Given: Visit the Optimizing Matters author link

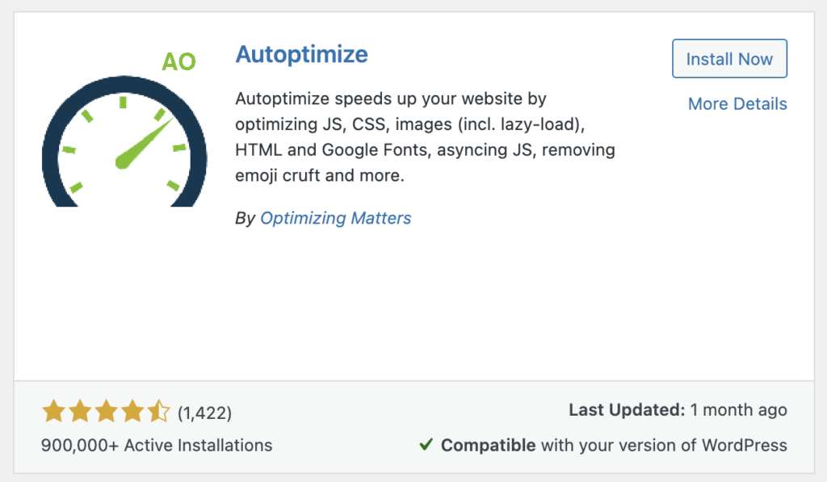Looking at the screenshot, I should pyautogui.click(x=335, y=218).
